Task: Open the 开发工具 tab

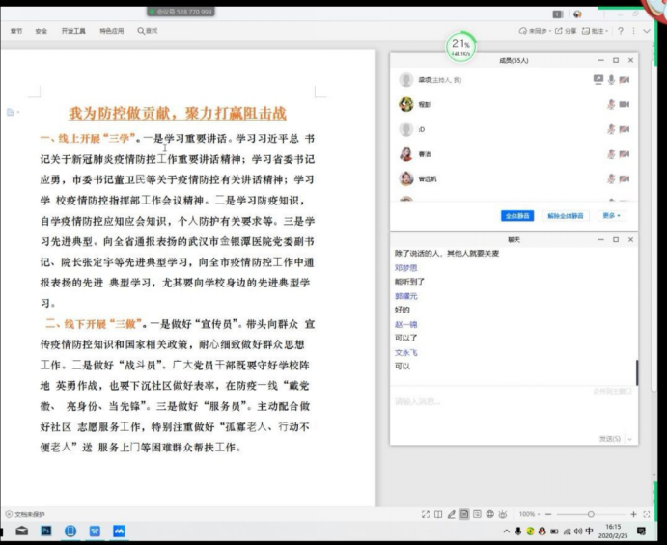Action: click(x=73, y=31)
